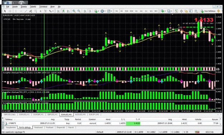Click the chart templates icon

pos(109,11)
